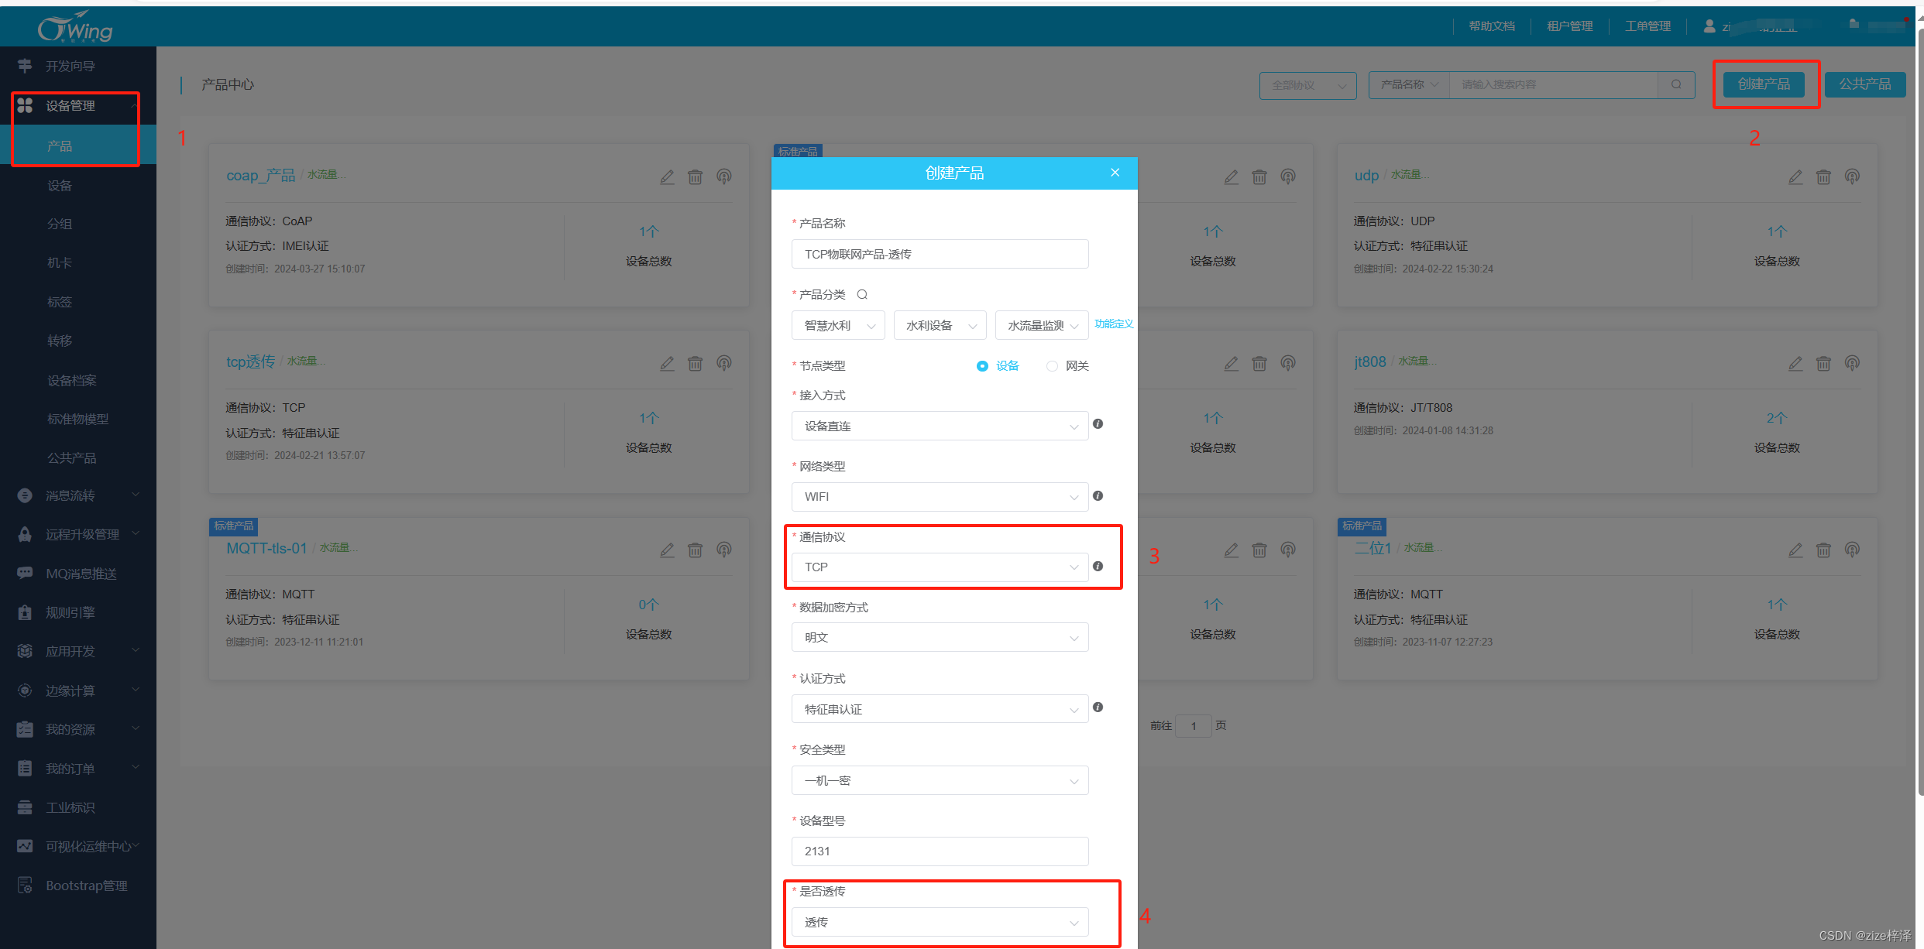
Task: Expand 远程升级管理 sidebar menu
Action: [77, 535]
